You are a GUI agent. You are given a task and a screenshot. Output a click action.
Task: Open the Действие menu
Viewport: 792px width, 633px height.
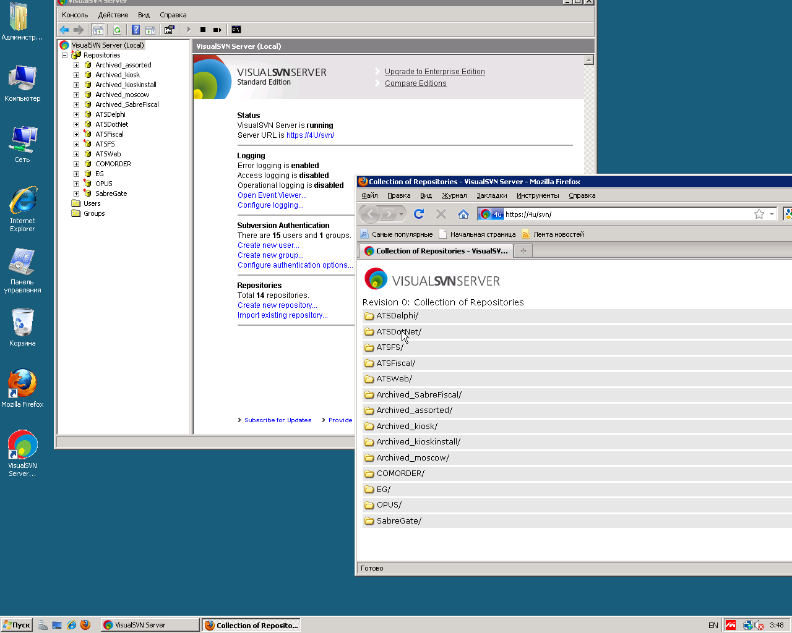(x=113, y=15)
